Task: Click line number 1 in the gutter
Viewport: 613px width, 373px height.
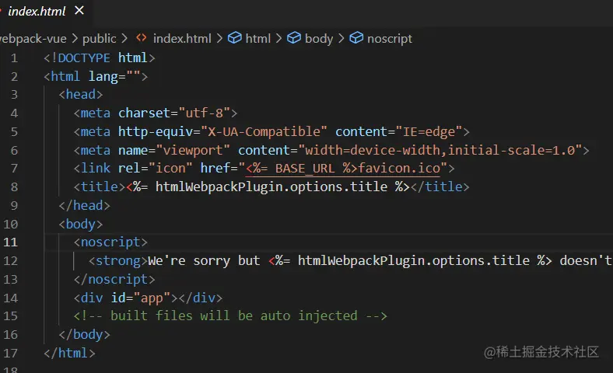Action: coord(14,58)
